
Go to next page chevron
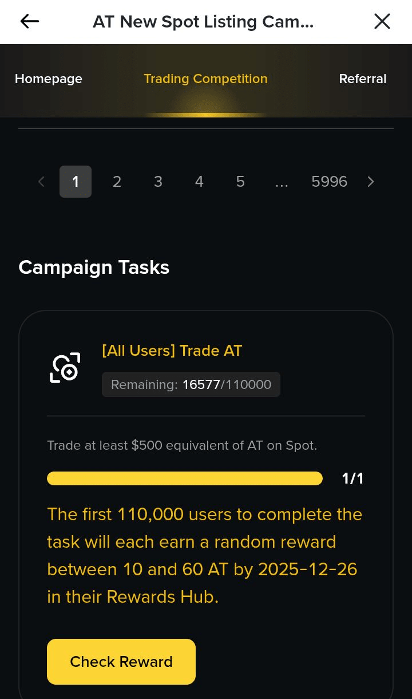click(x=371, y=182)
